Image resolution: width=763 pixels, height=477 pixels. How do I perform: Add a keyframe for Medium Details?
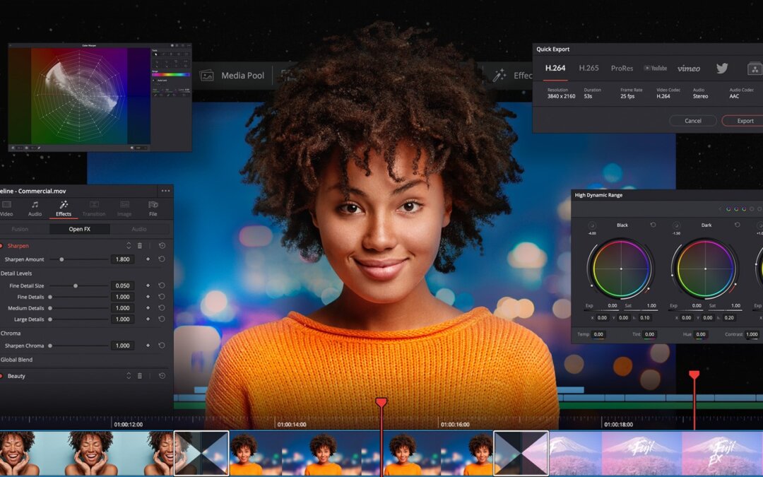(x=148, y=308)
